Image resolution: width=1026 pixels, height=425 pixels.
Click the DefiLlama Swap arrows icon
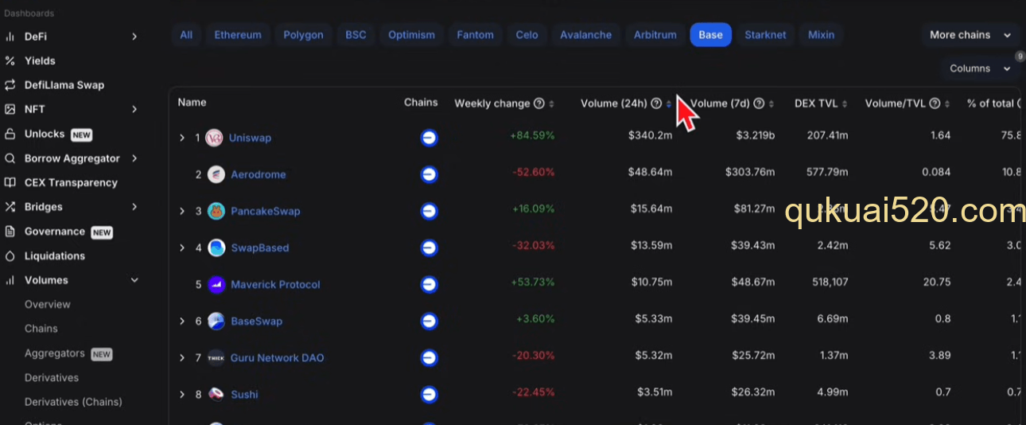(x=10, y=85)
